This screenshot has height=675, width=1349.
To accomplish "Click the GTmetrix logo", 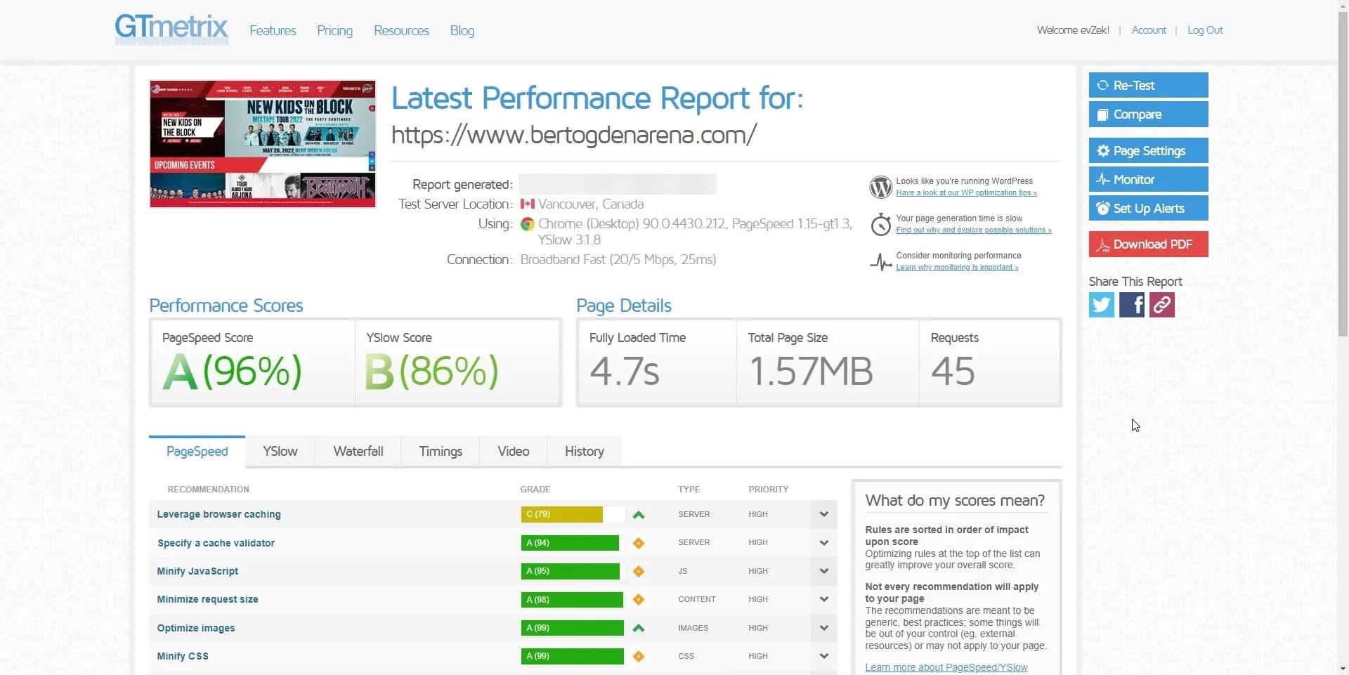I will pyautogui.click(x=171, y=30).
